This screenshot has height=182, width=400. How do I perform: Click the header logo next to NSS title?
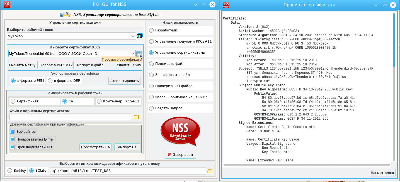[x=65, y=14]
